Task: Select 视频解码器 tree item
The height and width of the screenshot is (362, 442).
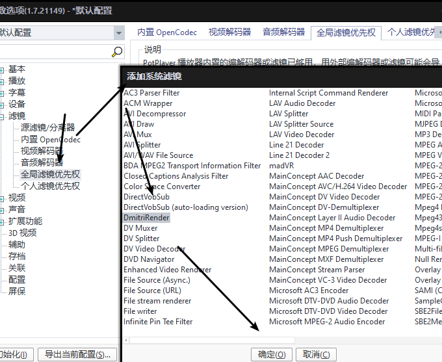Action: (42, 151)
